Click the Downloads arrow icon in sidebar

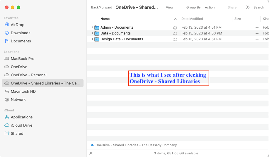point(7,33)
